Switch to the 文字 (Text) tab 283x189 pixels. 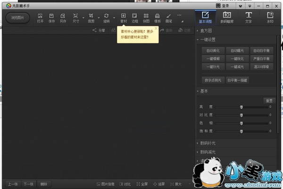click(x=249, y=18)
